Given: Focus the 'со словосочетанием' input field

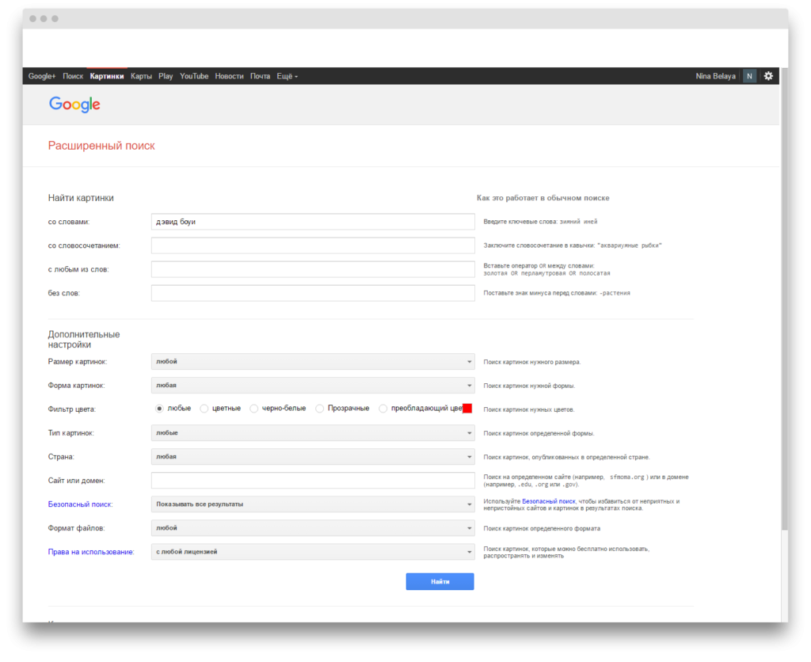Looking at the screenshot, I should click(x=313, y=245).
